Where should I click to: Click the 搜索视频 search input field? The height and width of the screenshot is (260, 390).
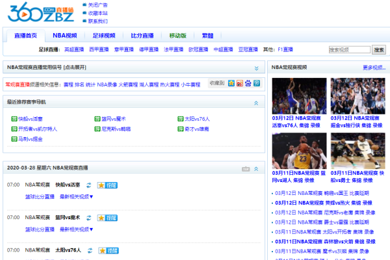pyautogui.click(x=350, y=50)
